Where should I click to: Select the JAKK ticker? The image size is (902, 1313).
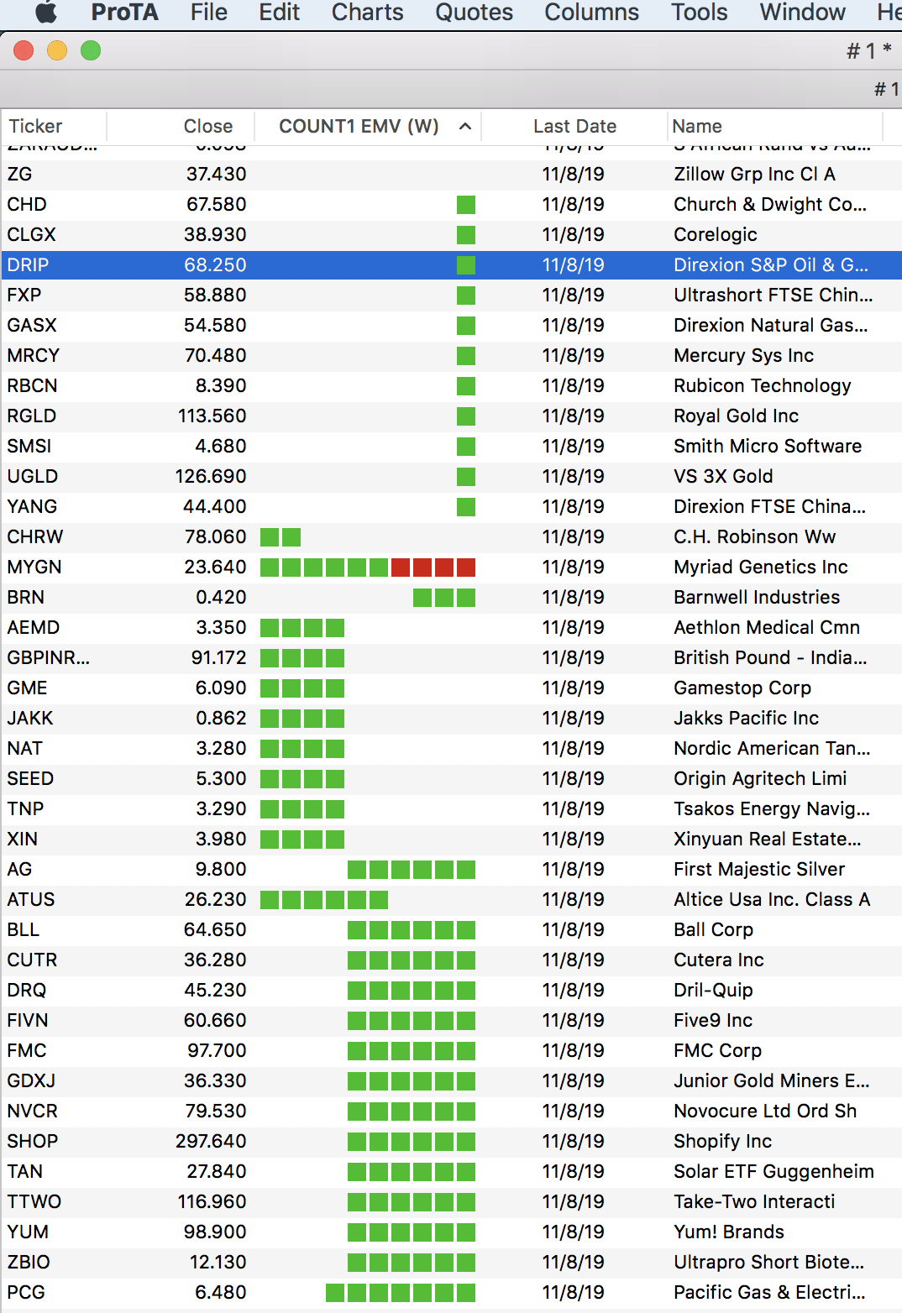point(30,719)
